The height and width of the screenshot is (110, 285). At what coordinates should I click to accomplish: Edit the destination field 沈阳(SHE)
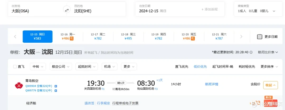click(83, 11)
